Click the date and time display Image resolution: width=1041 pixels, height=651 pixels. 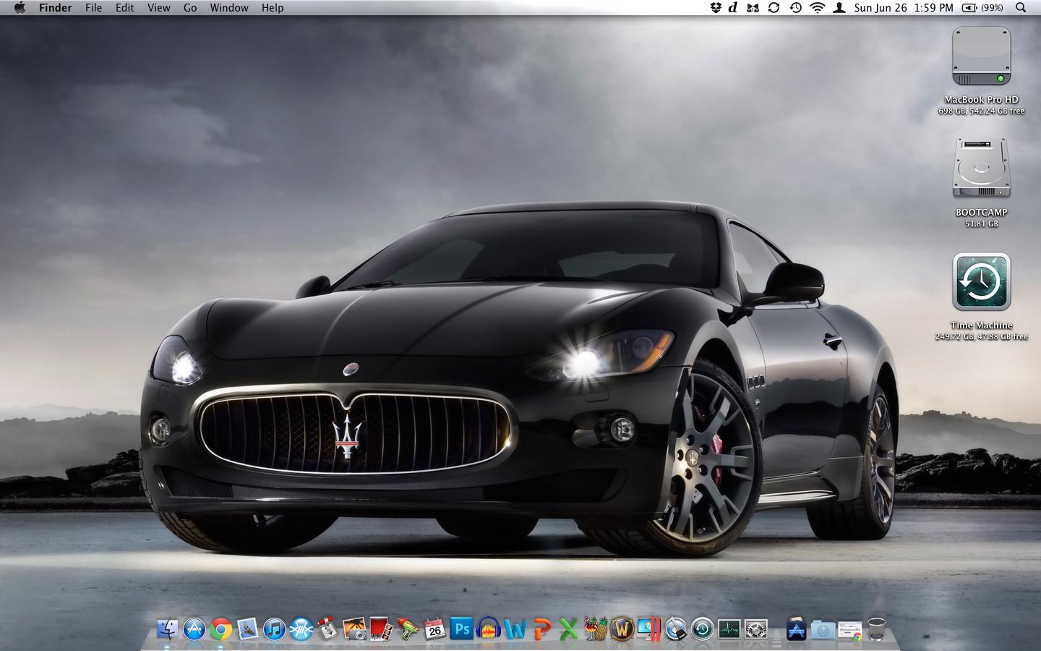tap(904, 8)
